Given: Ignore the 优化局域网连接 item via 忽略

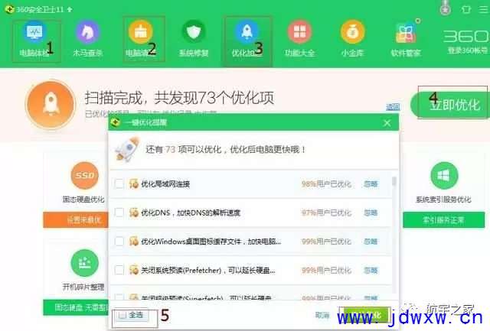Looking at the screenshot, I should tap(371, 184).
